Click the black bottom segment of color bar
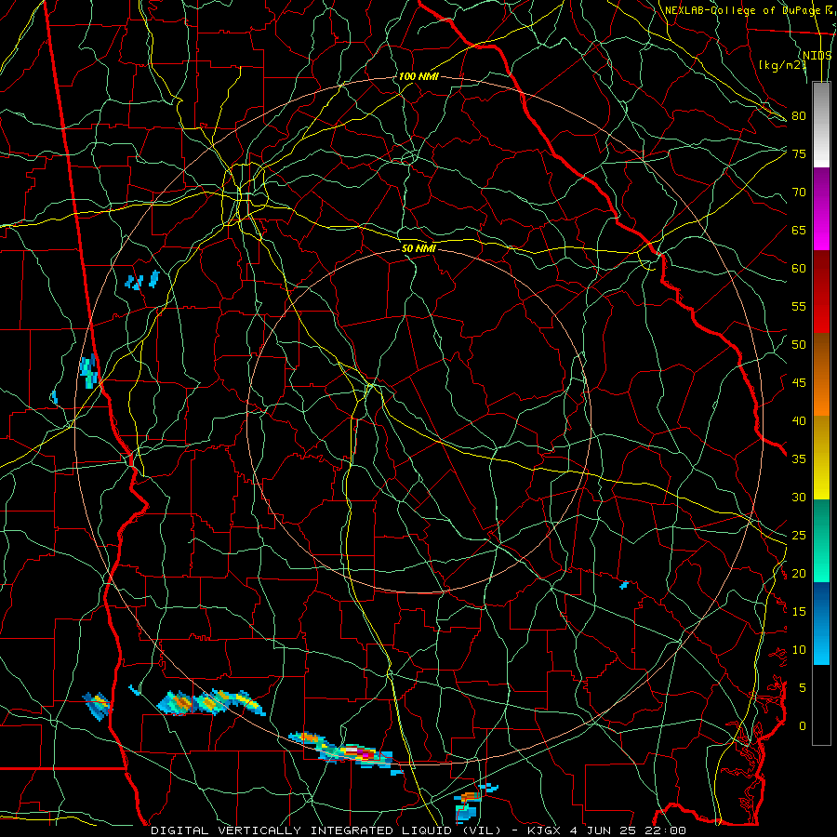 (821, 705)
